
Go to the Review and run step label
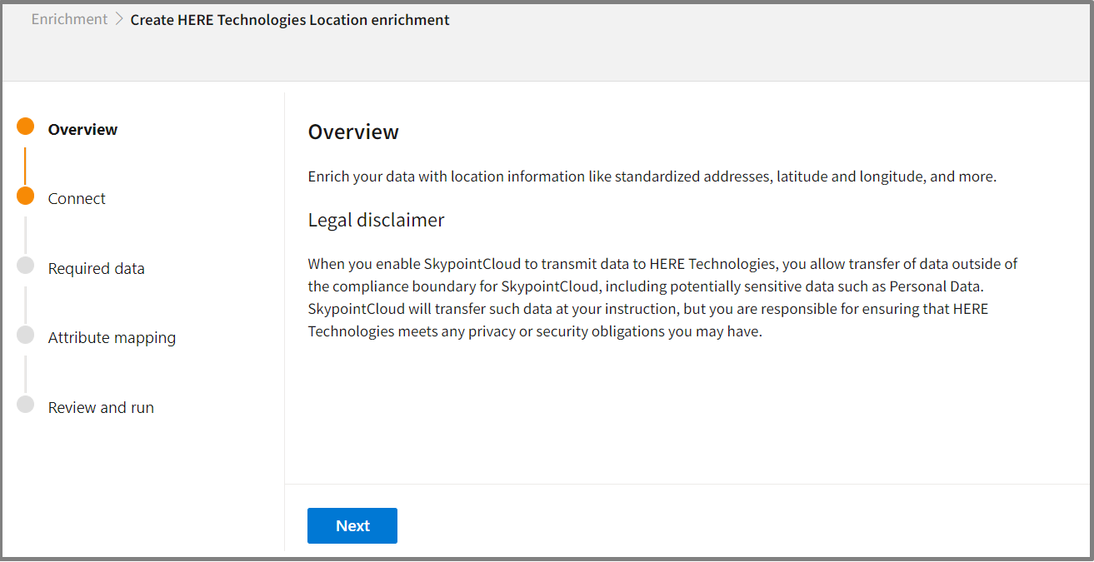pyautogui.click(x=101, y=408)
